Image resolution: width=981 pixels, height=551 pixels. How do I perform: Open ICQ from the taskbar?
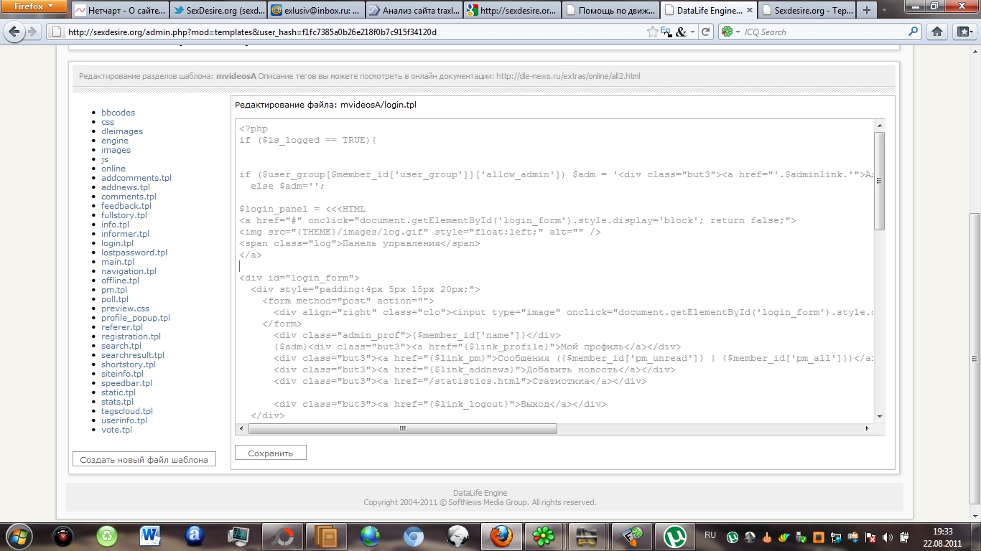pyautogui.click(x=544, y=536)
